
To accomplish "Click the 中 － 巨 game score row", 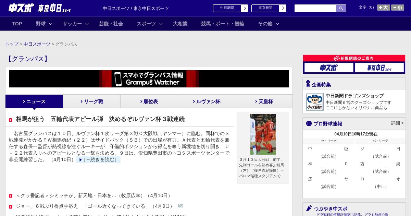I will pos(328,149).
